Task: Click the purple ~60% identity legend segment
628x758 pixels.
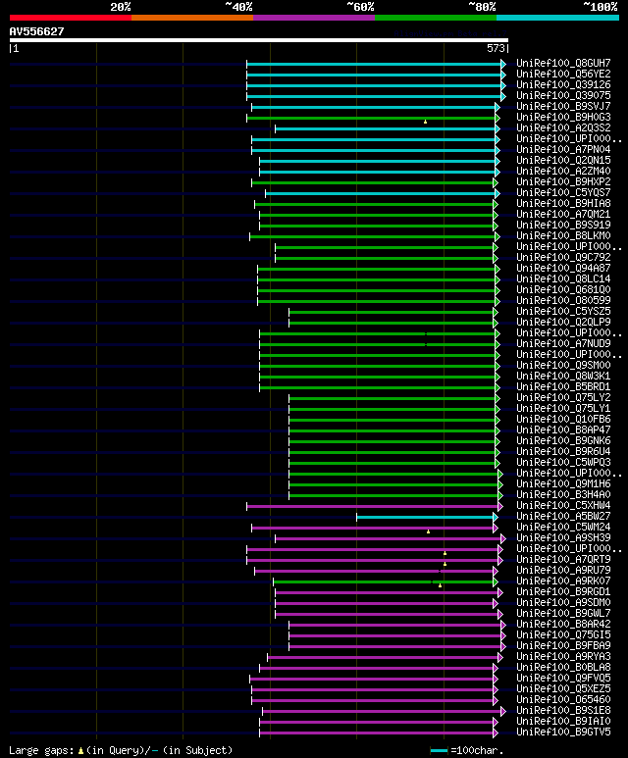Action: pos(314,18)
